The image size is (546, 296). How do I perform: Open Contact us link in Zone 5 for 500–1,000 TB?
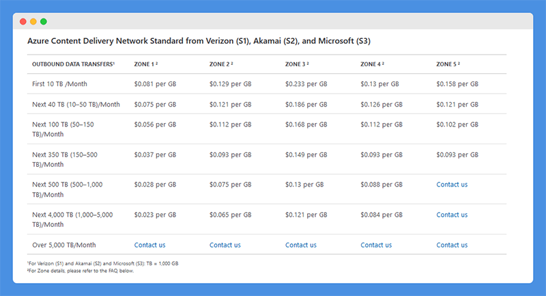click(452, 185)
